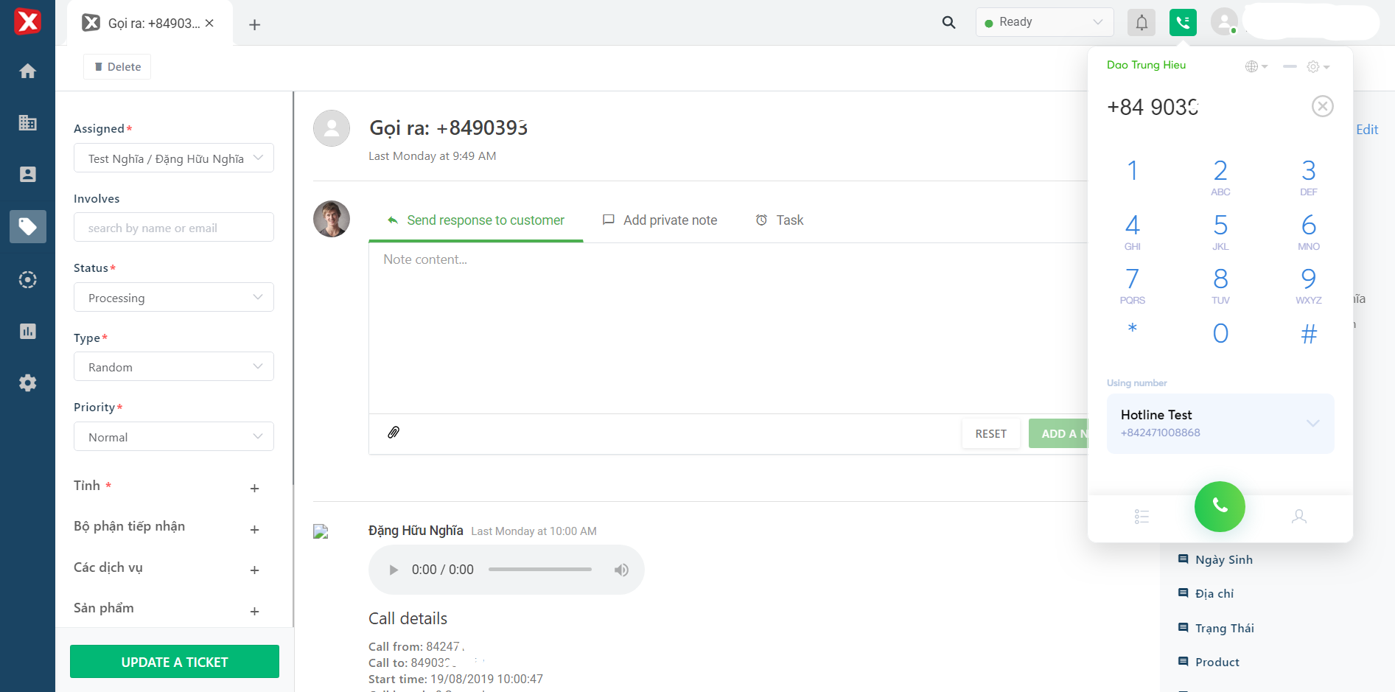Image resolution: width=1395 pixels, height=692 pixels.
Task: Click the Đặng Hữu Nghĩa author name
Action: pos(416,531)
